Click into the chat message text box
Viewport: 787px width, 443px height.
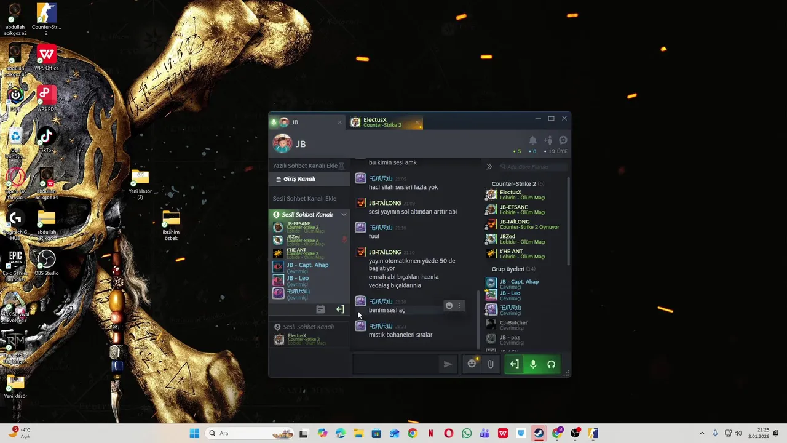(x=397, y=364)
